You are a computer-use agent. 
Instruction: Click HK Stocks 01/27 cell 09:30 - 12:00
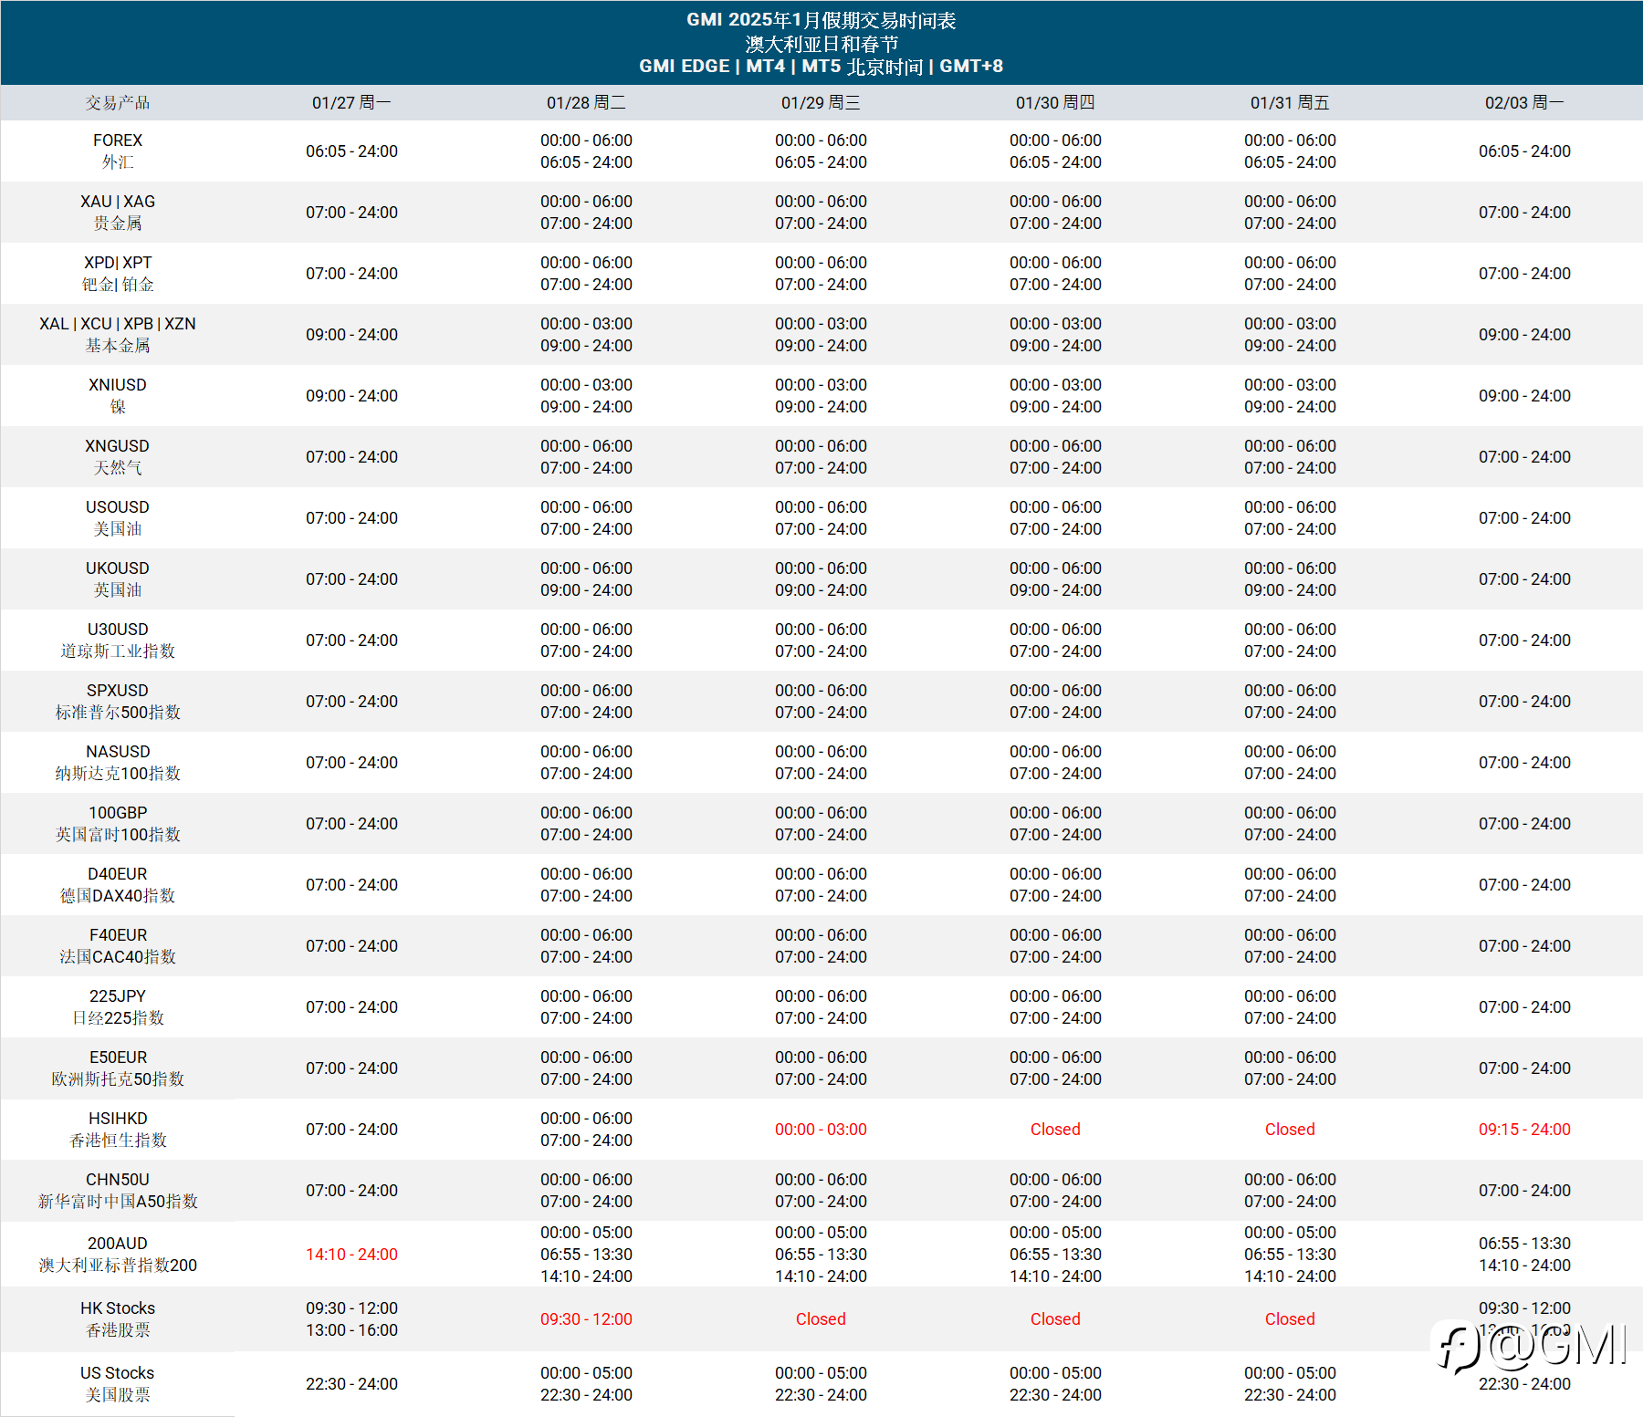(x=351, y=1308)
